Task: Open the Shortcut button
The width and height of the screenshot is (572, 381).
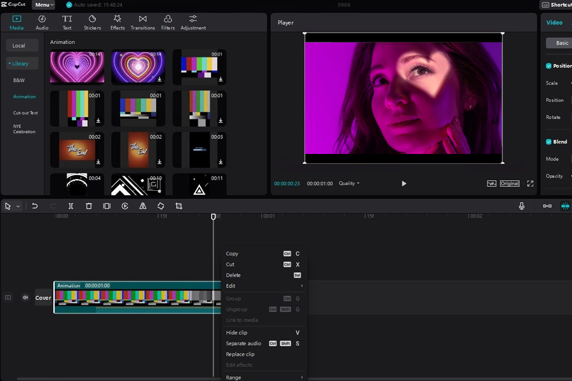Action: click(x=556, y=4)
